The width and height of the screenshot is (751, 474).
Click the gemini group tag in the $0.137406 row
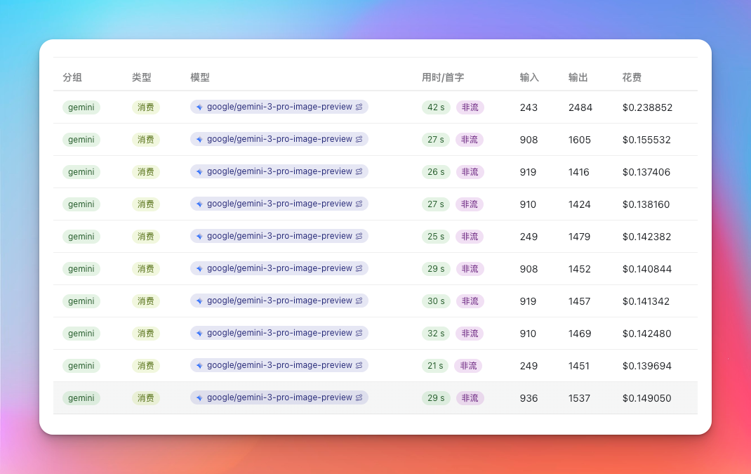click(x=81, y=172)
